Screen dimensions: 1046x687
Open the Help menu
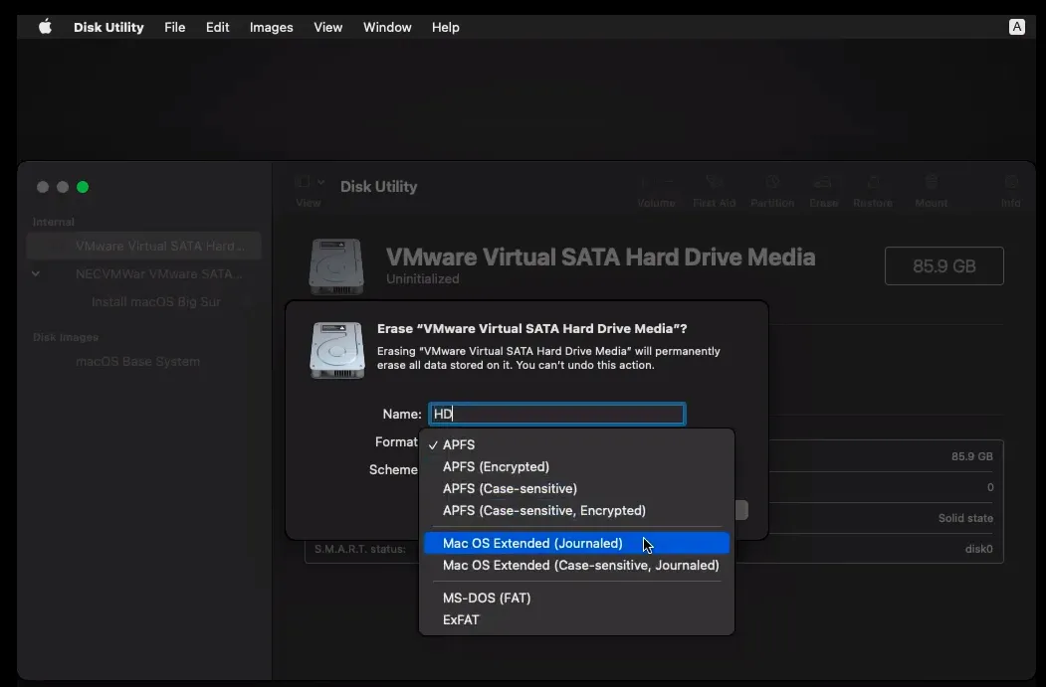pyautogui.click(x=445, y=27)
